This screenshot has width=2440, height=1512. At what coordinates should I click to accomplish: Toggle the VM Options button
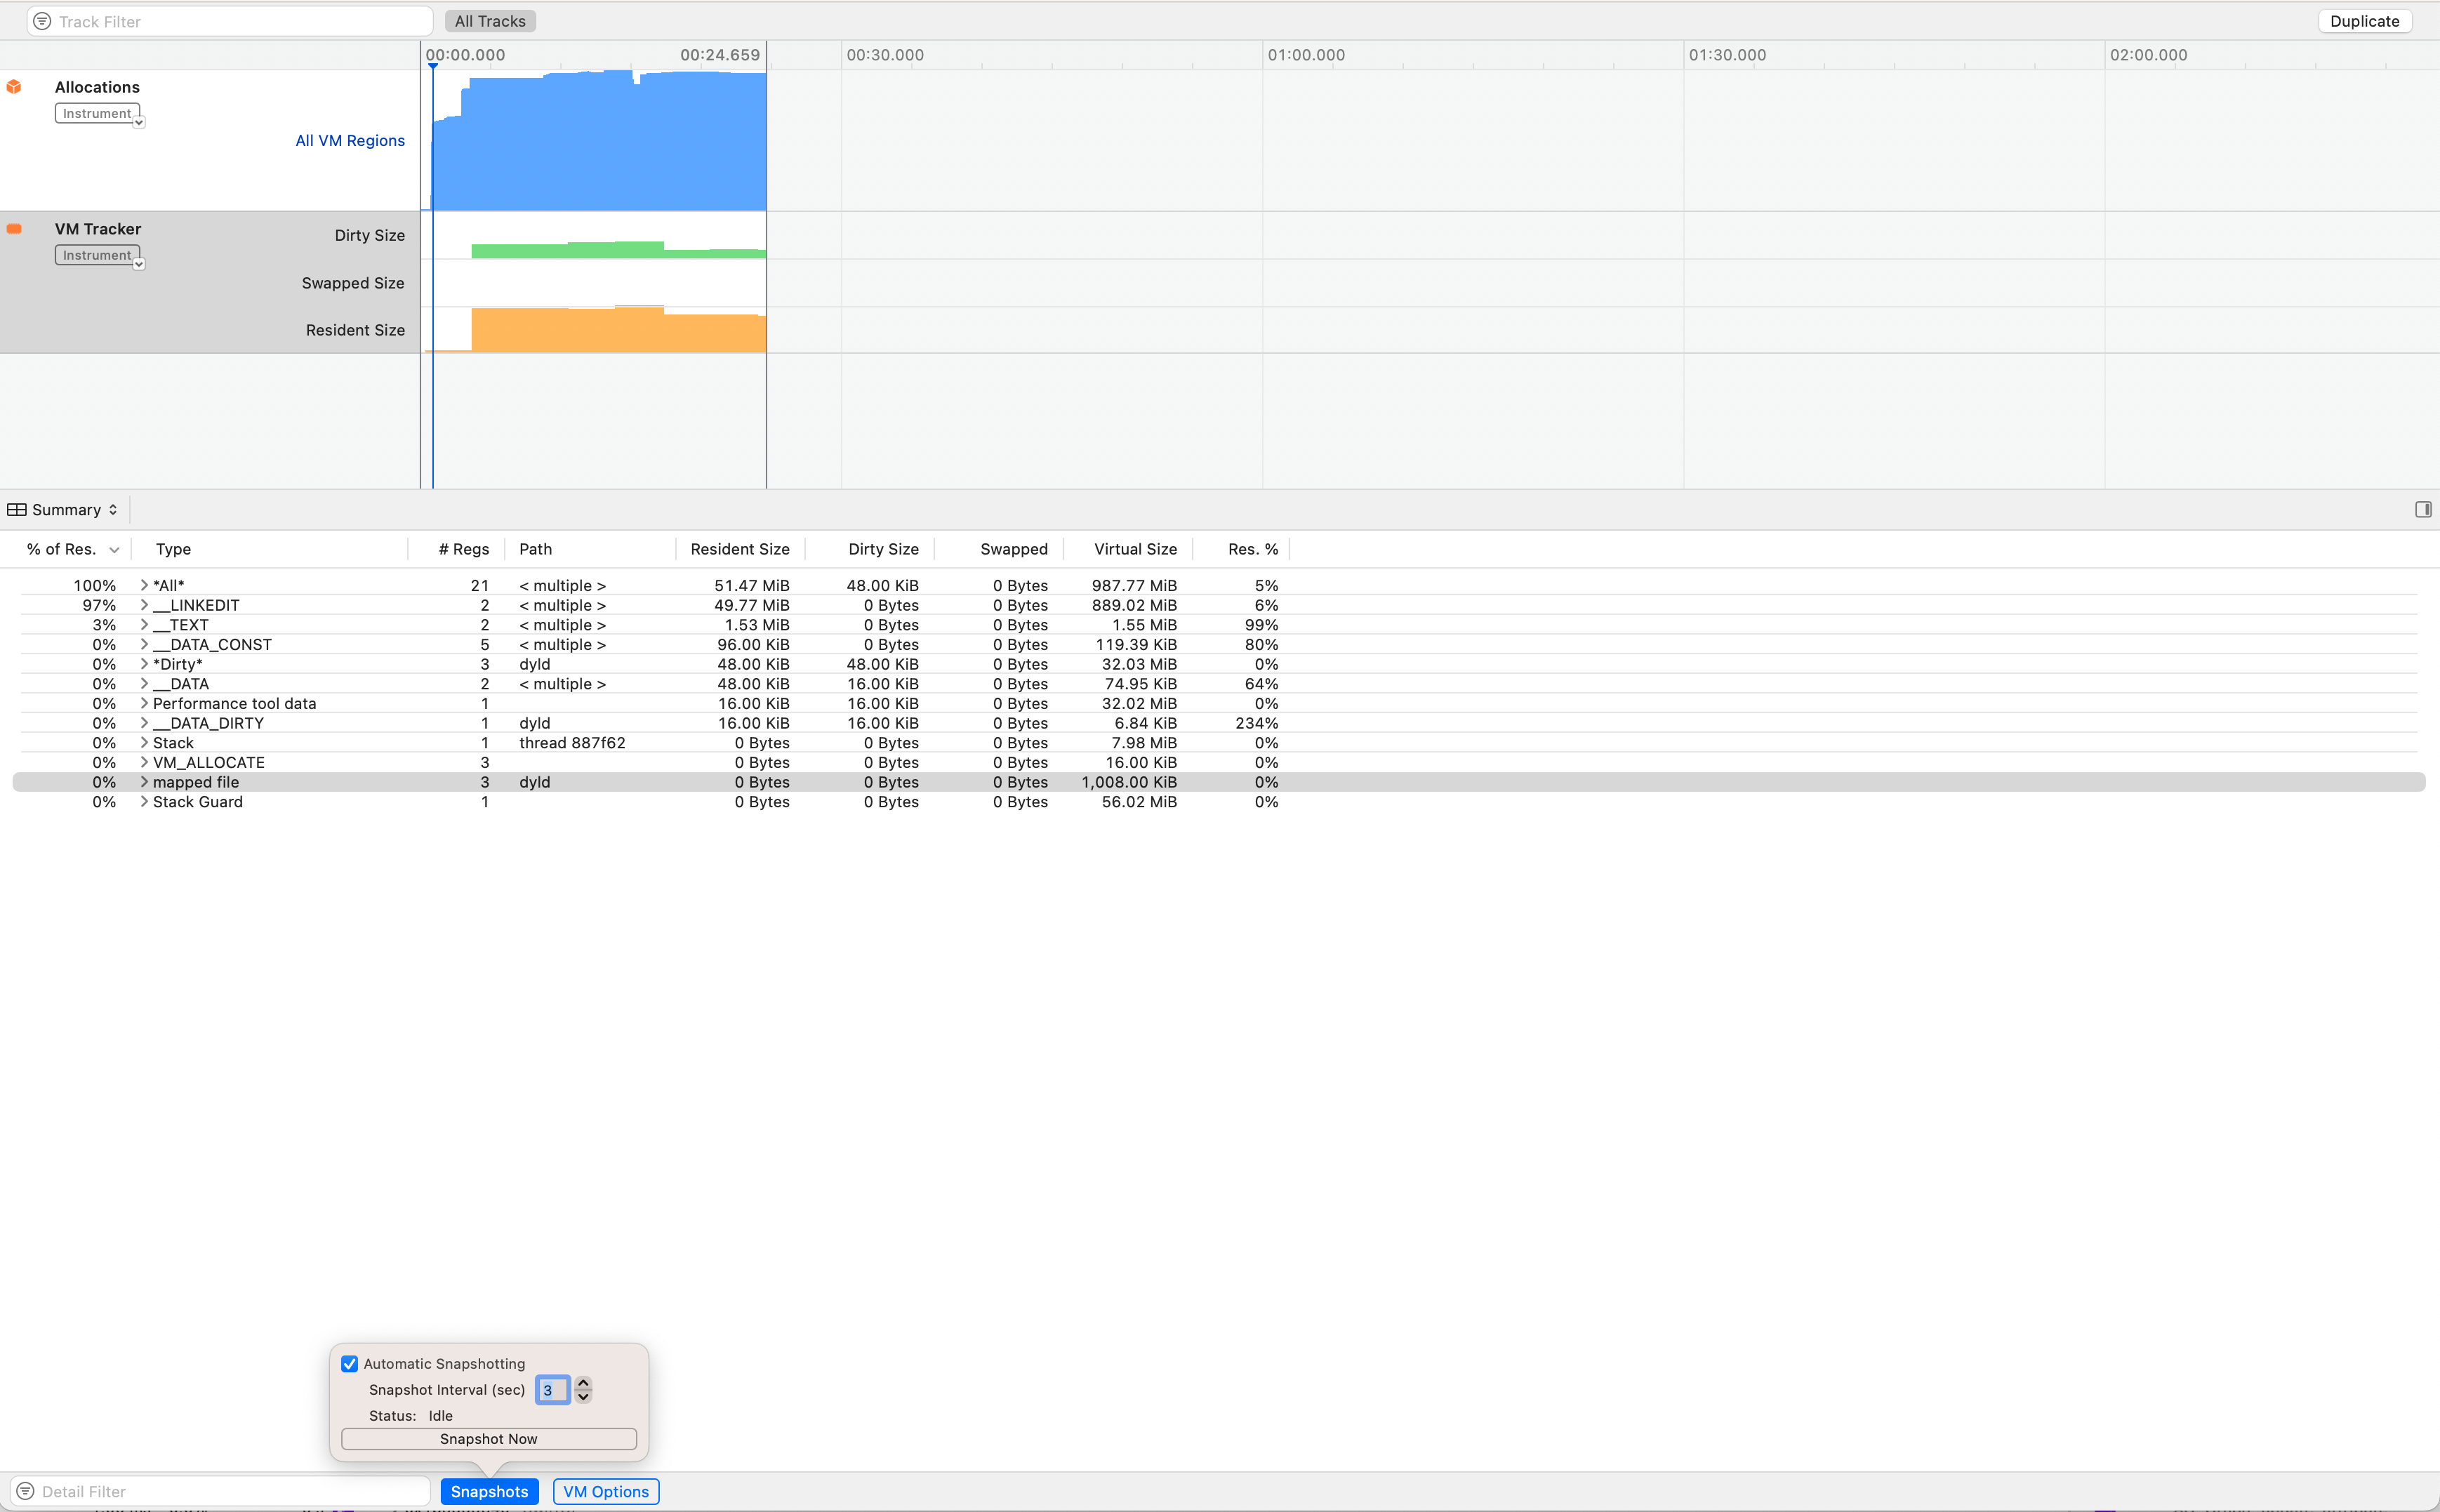click(x=605, y=1491)
